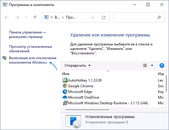Click the AutoHotkey publisher cell
Image resolution: width=169 pixels, height=130 pixels.
click(x=161, y=80)
